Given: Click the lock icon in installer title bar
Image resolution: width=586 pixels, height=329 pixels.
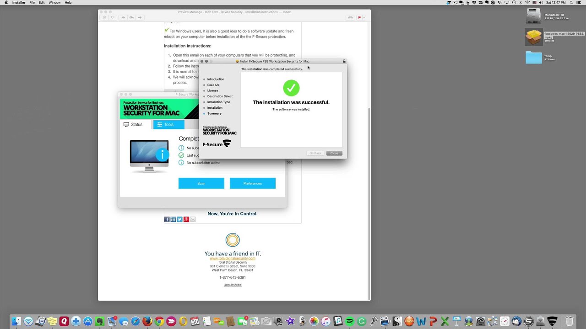Looking at the screenshot, I should (344, 61).
